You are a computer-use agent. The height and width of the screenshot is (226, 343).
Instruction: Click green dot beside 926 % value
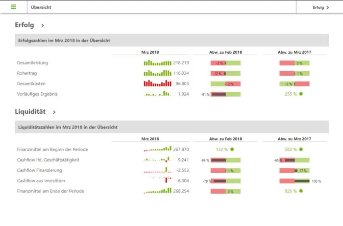pyautogui.click(x=301, y=191)
